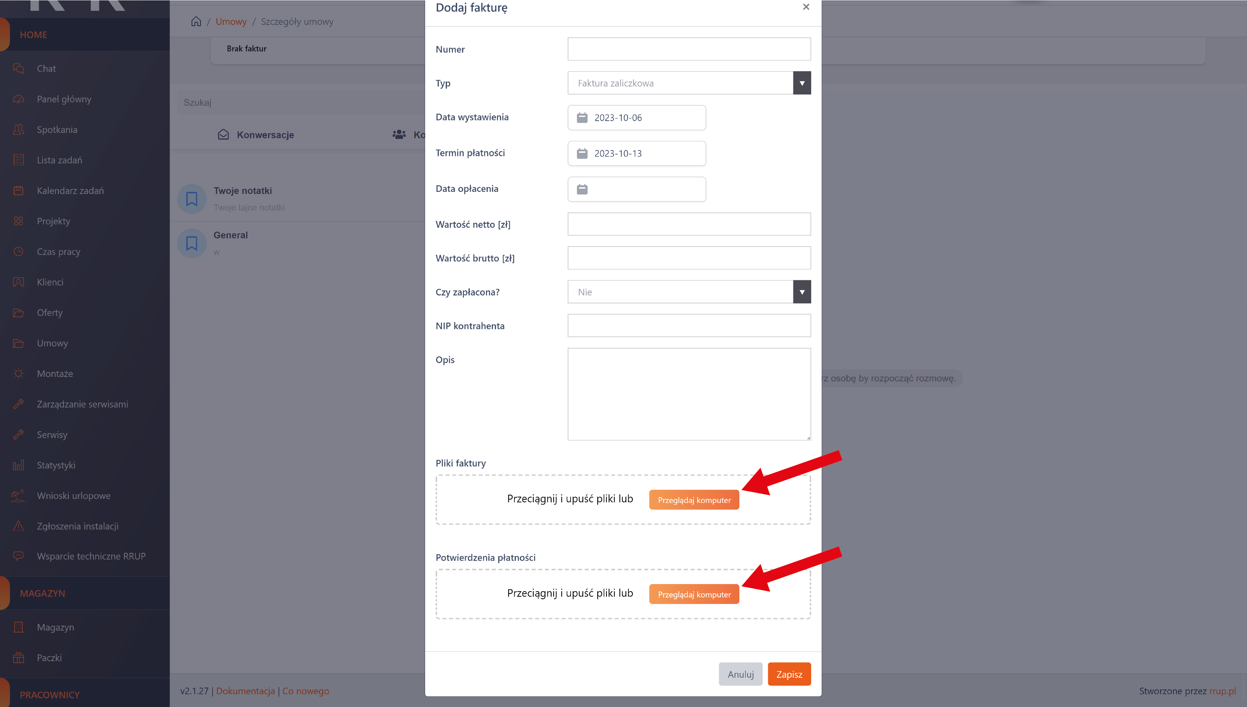
Task: Open the Dokumentacja footer link
Action: 245,691
